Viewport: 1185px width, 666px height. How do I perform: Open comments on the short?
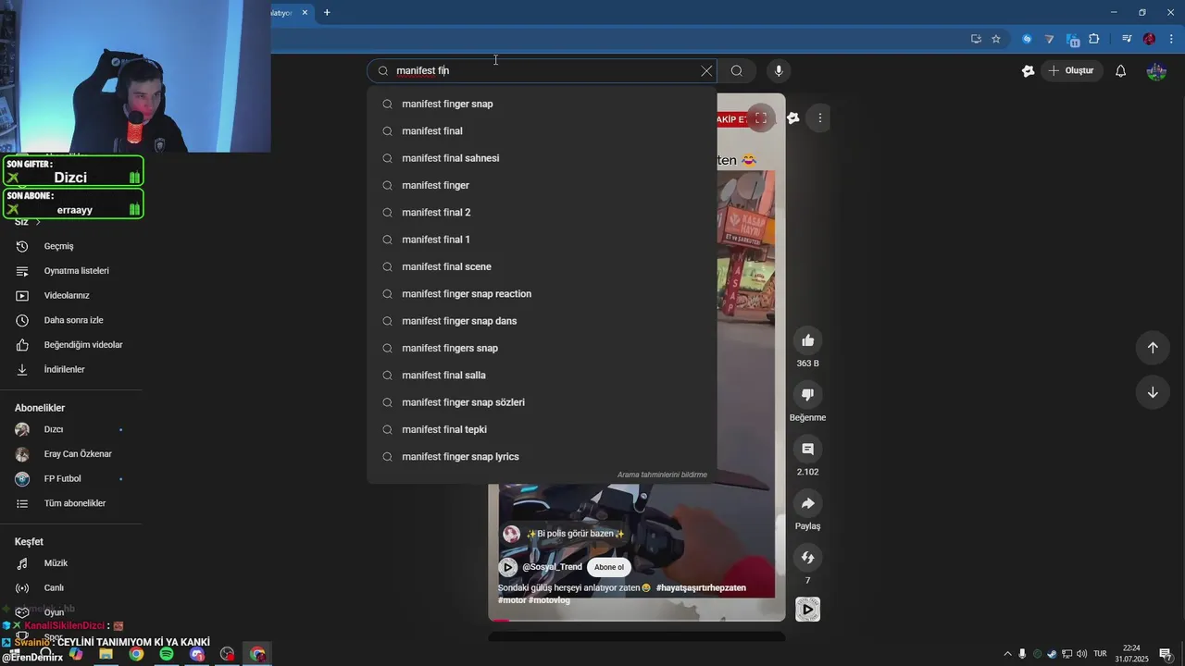[x=807, y=449]
